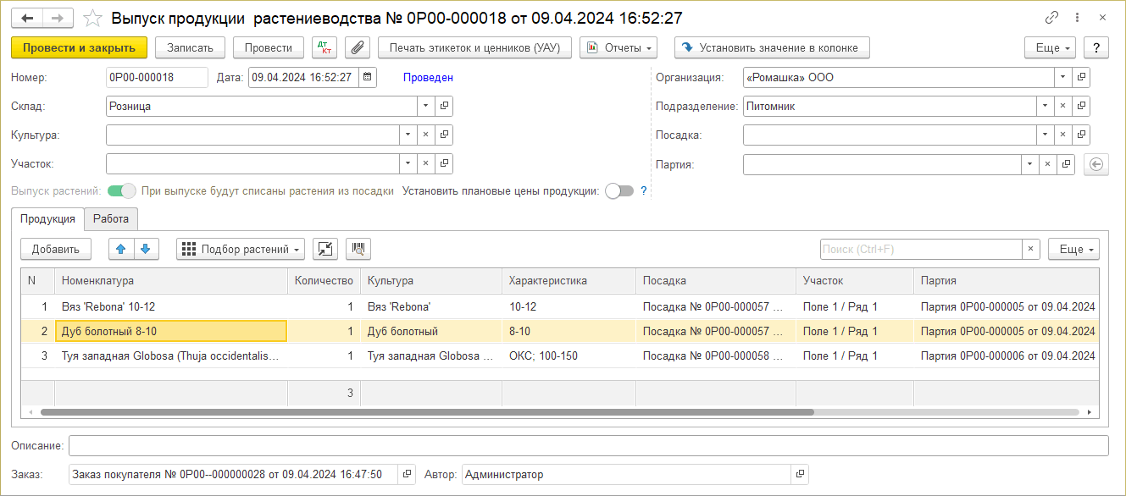This screenshot has width=1126, height=496.
Task: Clear the Подразделение field
Action: [1063, 106]
